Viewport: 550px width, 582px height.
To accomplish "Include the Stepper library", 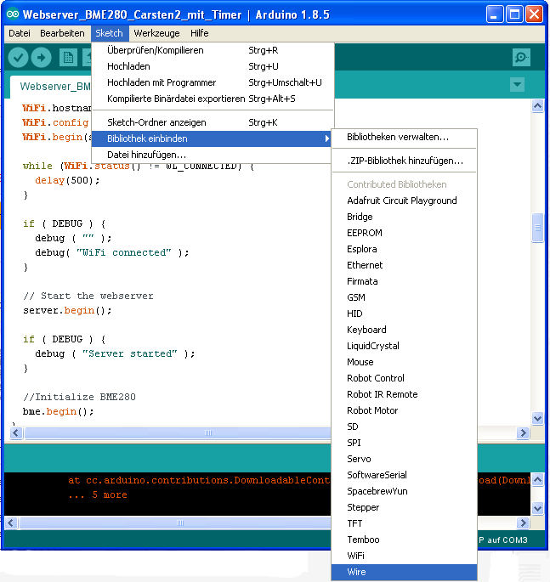I will tap(404, 507).
